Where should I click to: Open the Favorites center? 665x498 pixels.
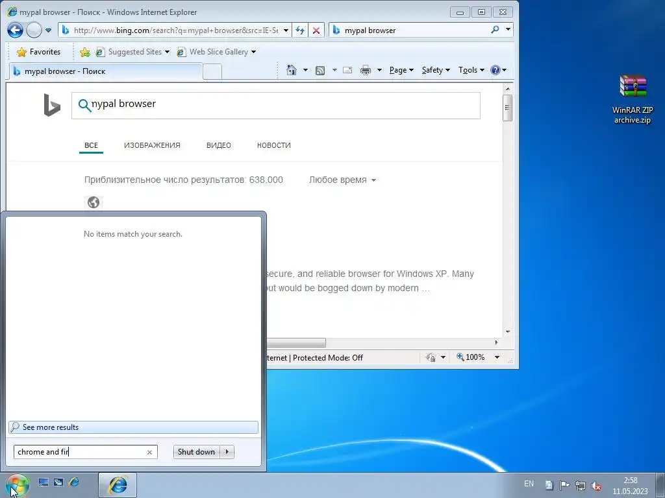38,52
